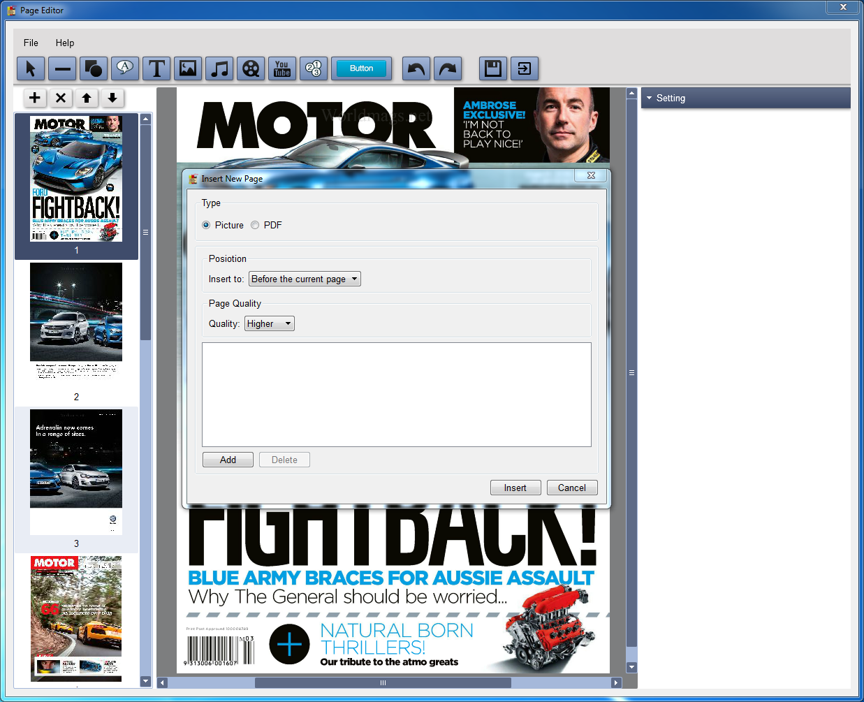Screen dimensions: 864x702
Task: Click the thumbnail panel scrollbar thumb
Action: click(x=146, y=233)
